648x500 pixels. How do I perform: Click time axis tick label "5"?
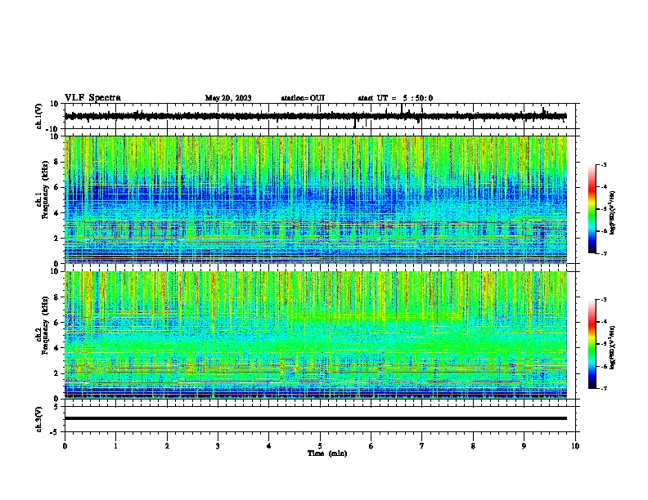pos(320,446)
